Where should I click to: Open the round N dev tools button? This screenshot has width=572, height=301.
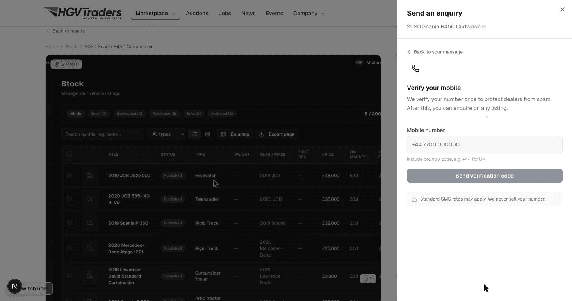tap(15, 287)
